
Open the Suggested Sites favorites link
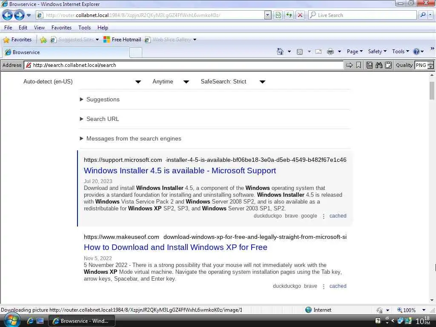(x=74, y=40)
